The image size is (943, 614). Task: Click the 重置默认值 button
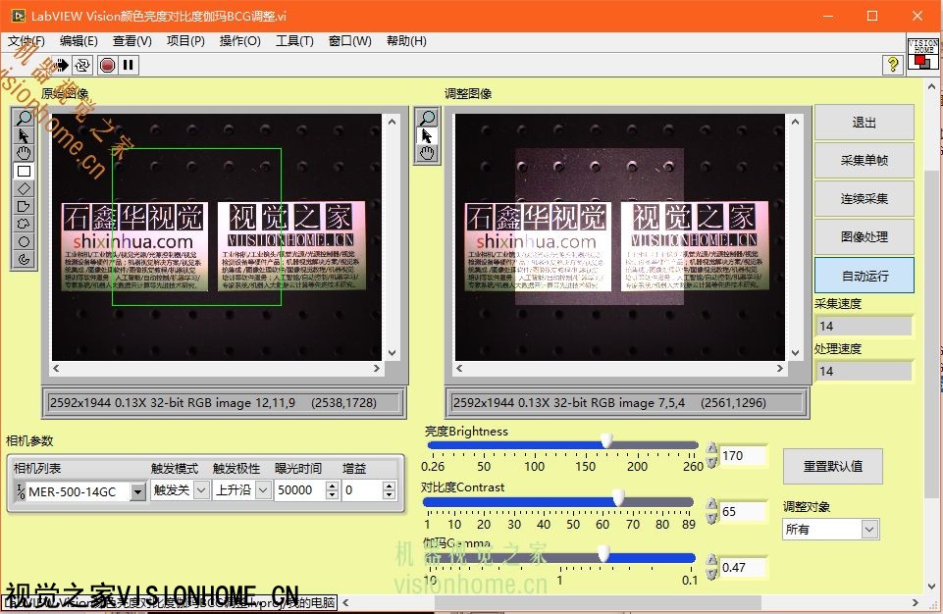(832, 466)
